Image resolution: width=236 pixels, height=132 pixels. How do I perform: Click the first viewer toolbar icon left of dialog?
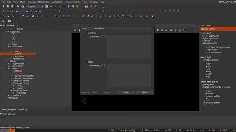[75, 30]
